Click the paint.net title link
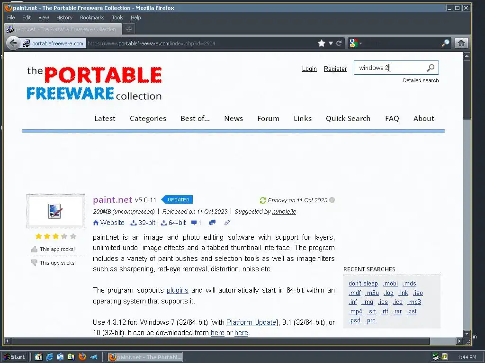This screenshot has height=363, width=485. [x=113, y=200]
